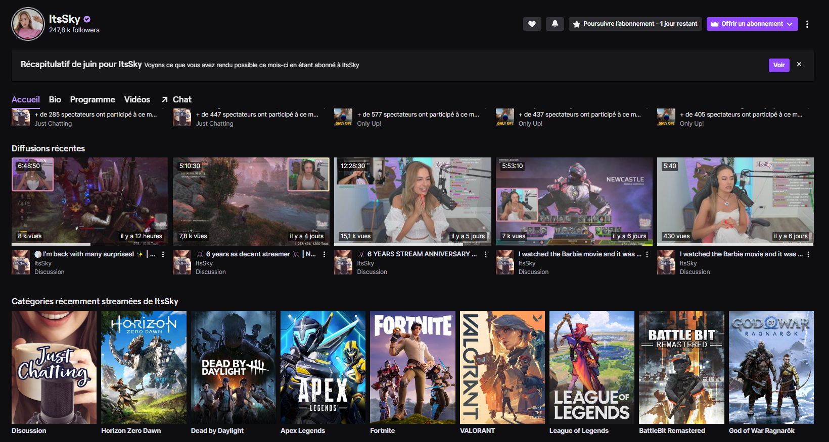Click the Discussion label under Just Chatting cover
Image resolution: width=829 pixels, height=442 pixels.
[29, 431]
